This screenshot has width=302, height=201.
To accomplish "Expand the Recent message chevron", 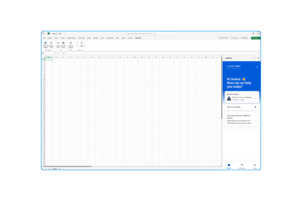I will click(x=256, y=98).
